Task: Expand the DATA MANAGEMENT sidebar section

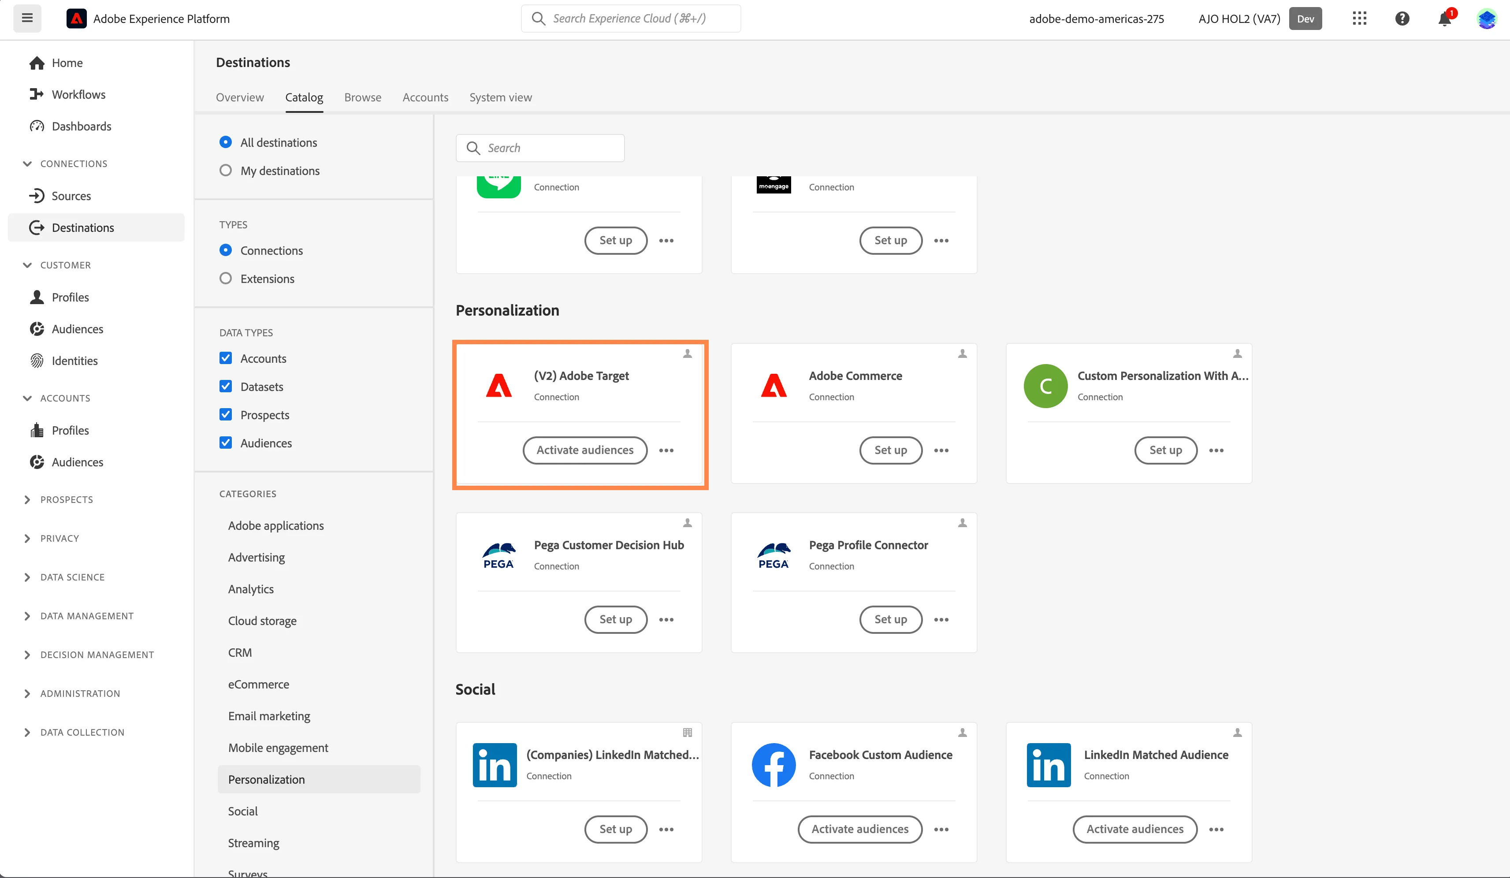Action: point(27,616)
